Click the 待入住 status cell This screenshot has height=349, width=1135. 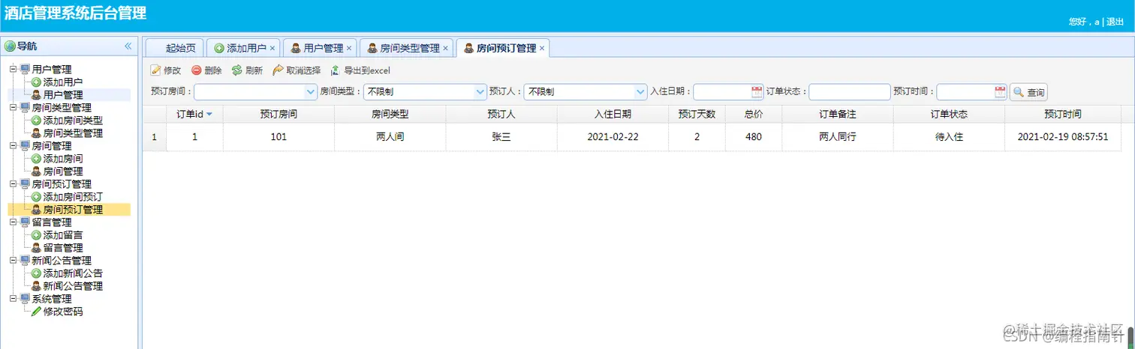click(949, 137)
